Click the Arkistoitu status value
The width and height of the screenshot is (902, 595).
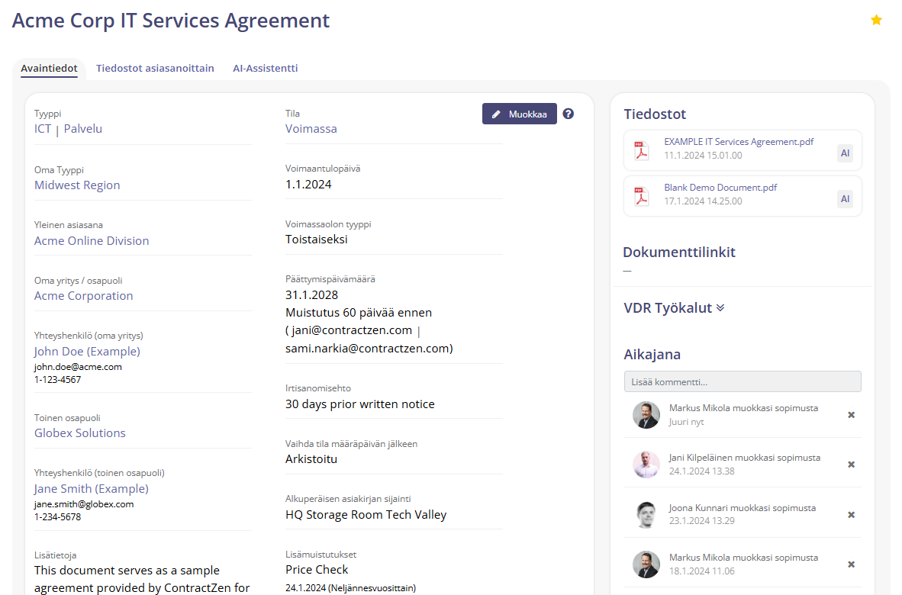(311, 459)
